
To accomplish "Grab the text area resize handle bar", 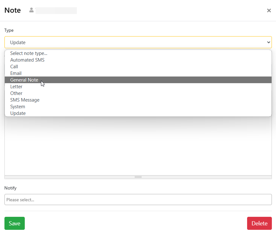I will pyautogui.click(x=138, y=177).
